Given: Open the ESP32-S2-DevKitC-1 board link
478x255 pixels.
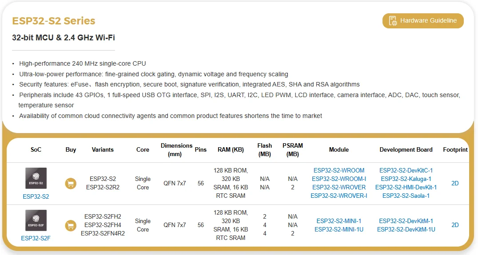Looking at the screenshot, I should (x=406, y=170).
